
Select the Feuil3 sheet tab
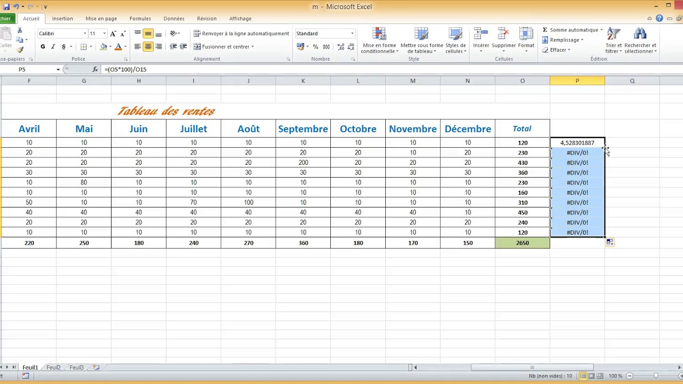76,367
